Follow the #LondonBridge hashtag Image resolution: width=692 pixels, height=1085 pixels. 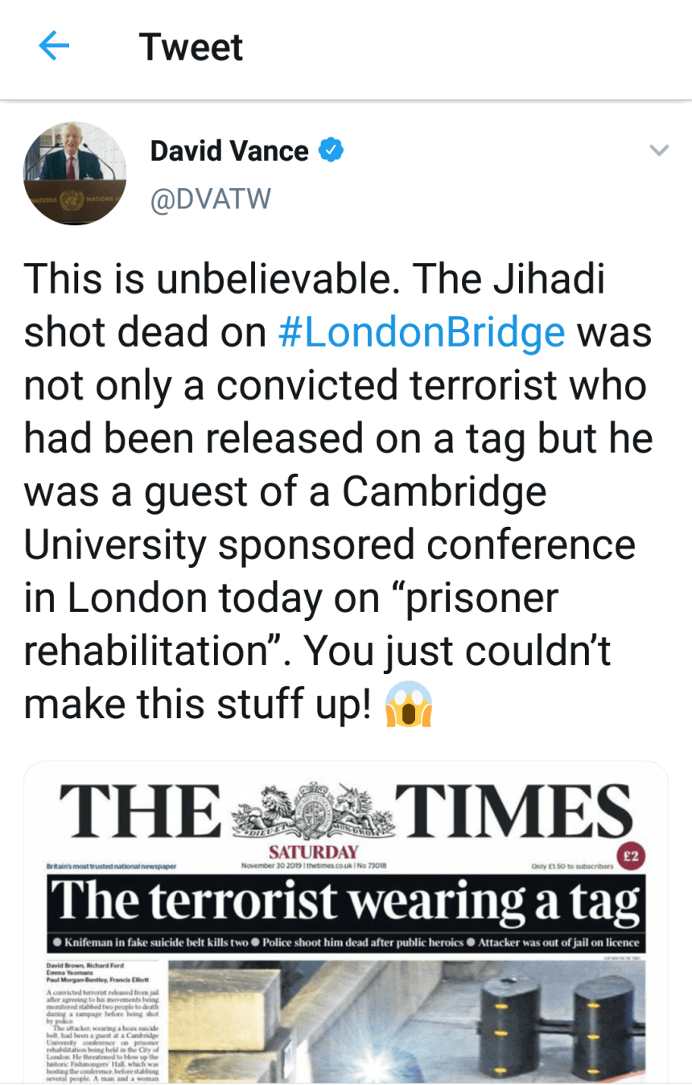pos(422,331)
